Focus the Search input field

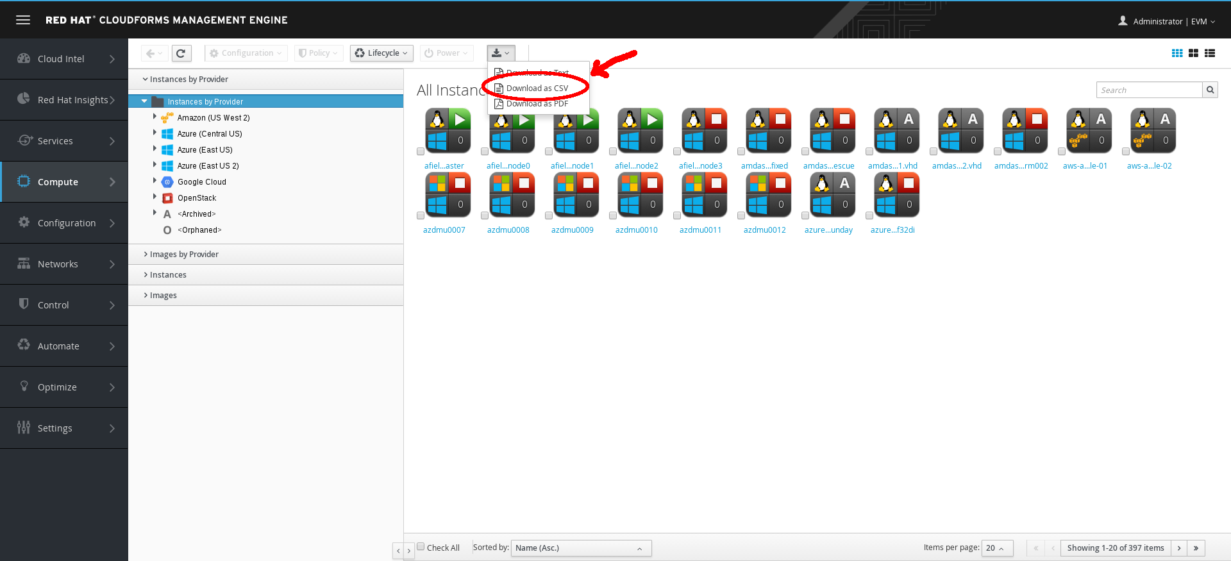coord(1150,90)
